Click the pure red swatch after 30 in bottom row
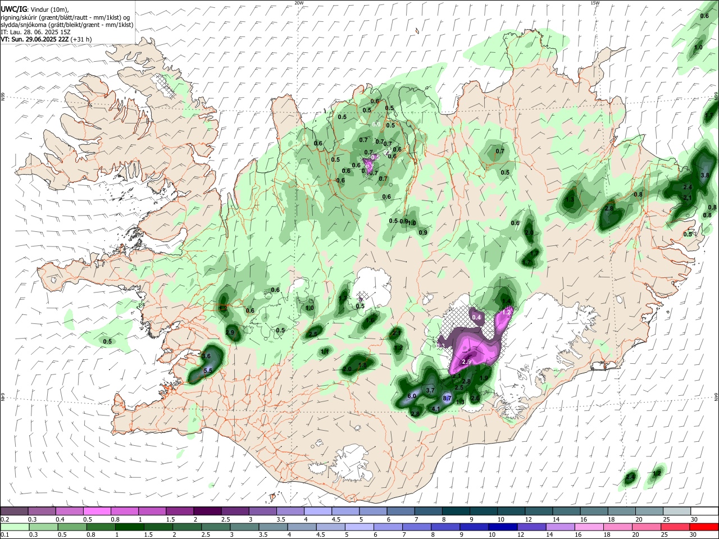Viewport: 719px width, 539px height. click(704, 527)
